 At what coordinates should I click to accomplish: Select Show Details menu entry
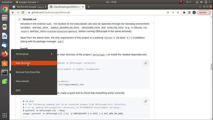pyautogui.click(x=34, y=81)
